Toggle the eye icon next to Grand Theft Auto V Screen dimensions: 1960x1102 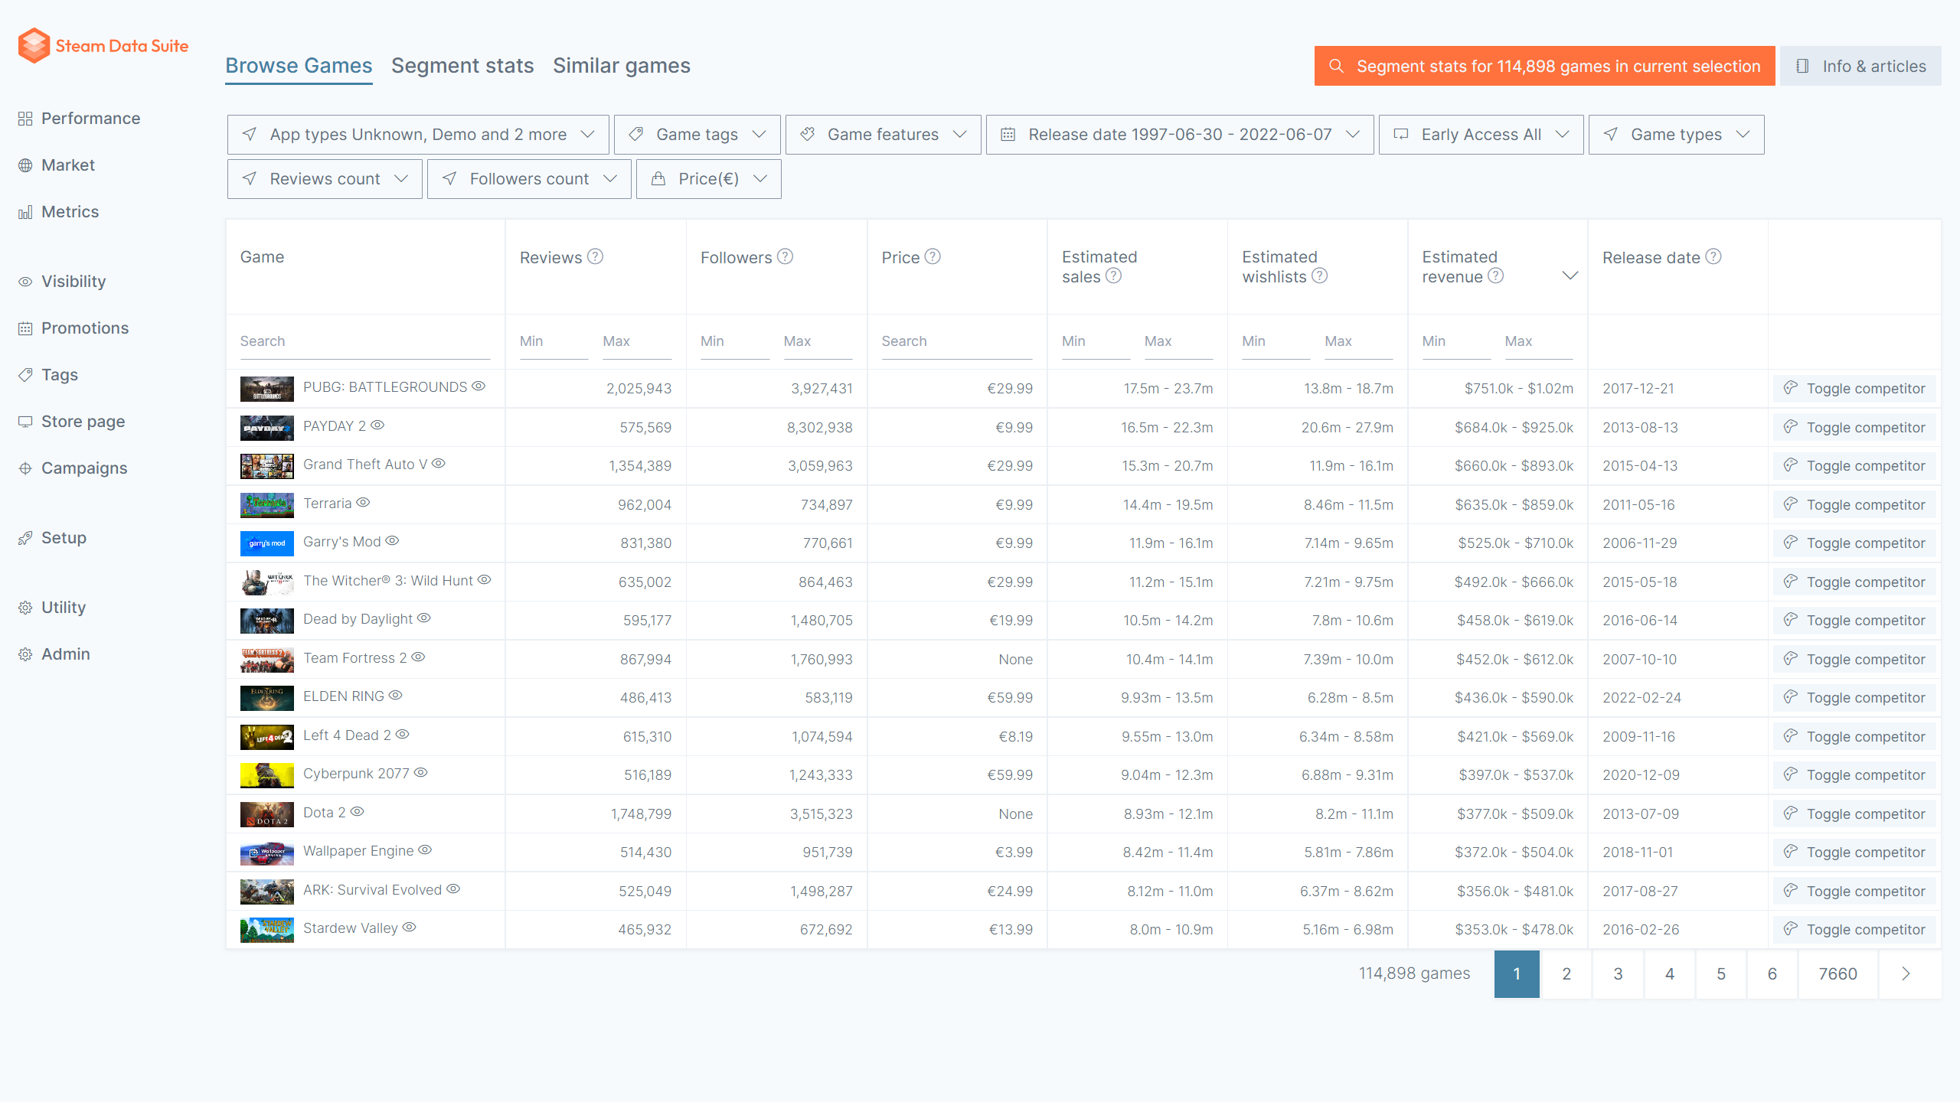439,464
